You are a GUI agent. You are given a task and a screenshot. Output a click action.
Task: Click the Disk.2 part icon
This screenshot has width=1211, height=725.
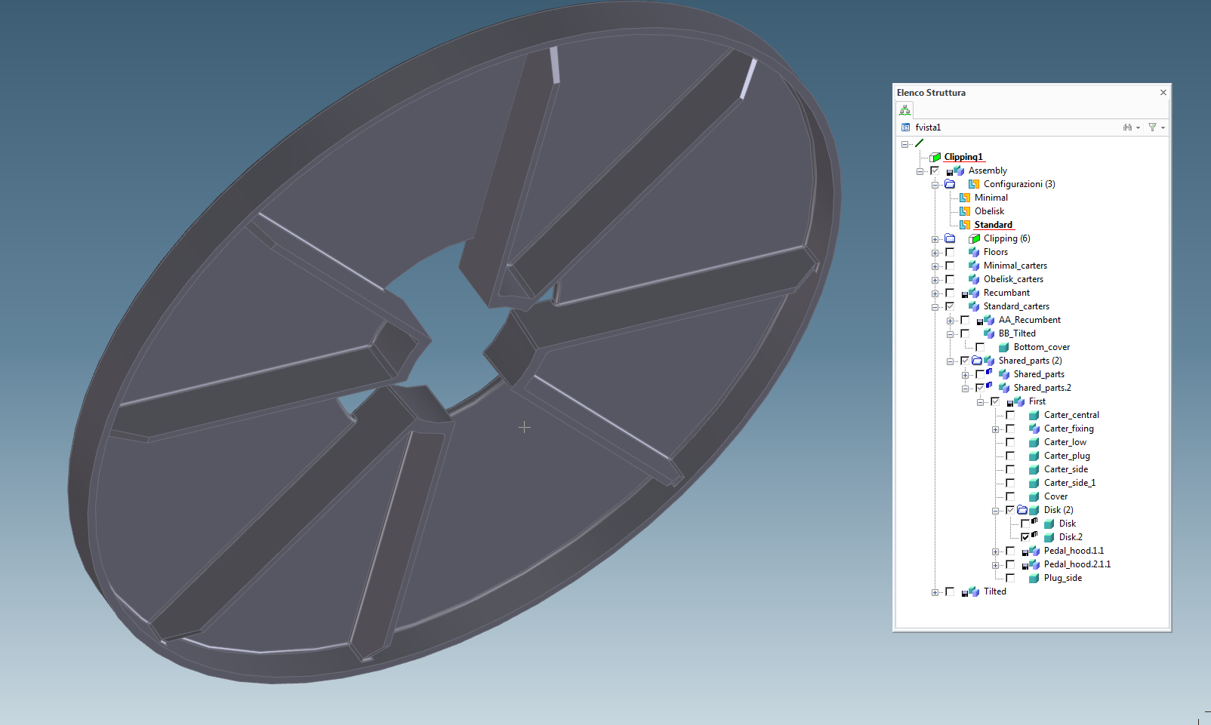(1049, 537)
